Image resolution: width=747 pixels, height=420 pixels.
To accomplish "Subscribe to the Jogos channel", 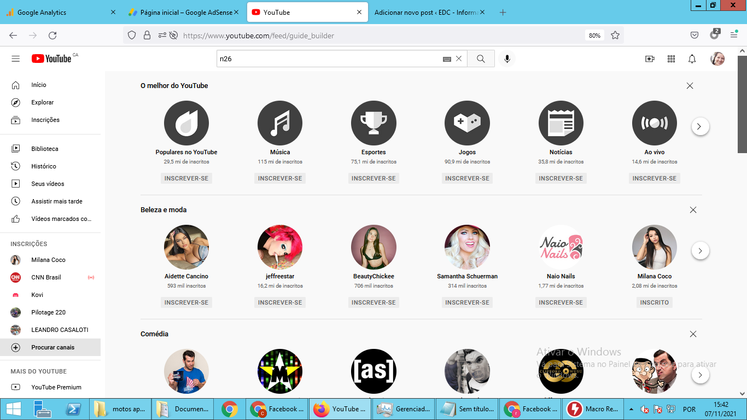I will (x=467, y=178).
